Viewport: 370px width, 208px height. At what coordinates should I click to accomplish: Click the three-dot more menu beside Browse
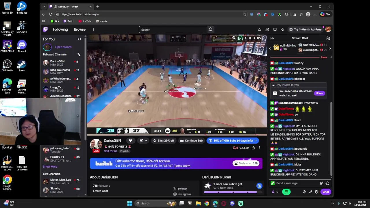click(x=93, y=29)
